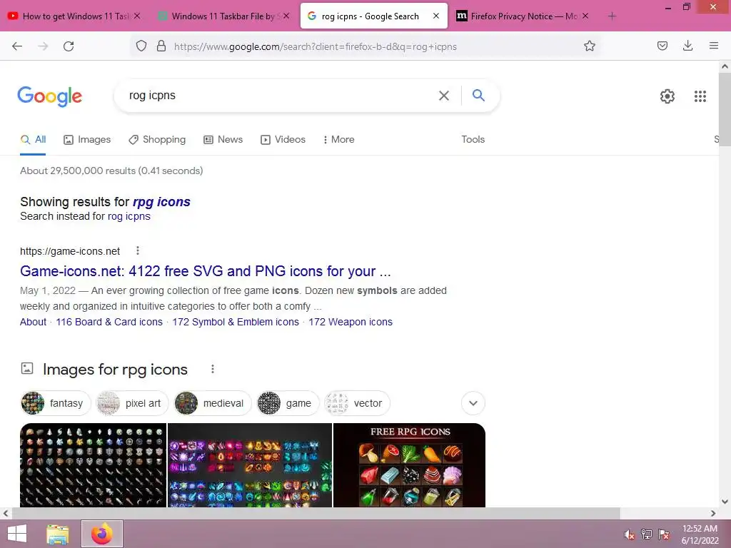Select the Shopping search tab

(157, 139)
